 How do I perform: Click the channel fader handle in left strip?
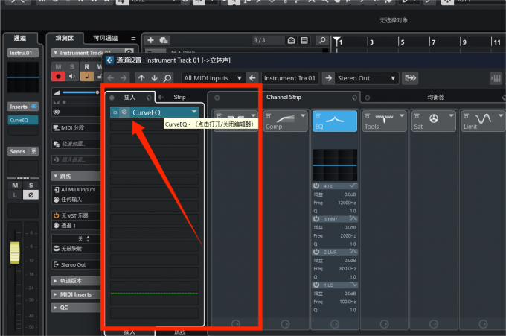click(x=15, y=253)
